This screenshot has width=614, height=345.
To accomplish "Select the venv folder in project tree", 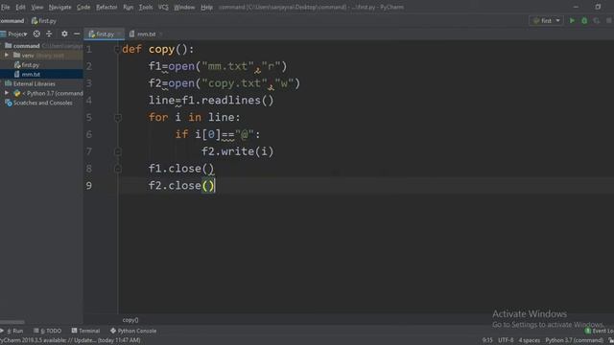I will [28, 56].
